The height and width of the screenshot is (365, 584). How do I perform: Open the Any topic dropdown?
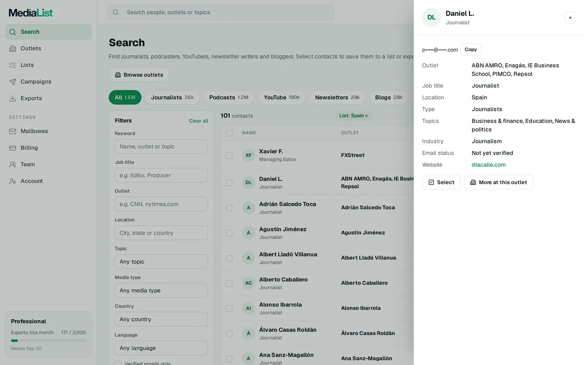(x=161, y=262)
